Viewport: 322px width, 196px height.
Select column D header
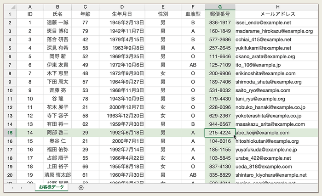(x=122, y=7)
